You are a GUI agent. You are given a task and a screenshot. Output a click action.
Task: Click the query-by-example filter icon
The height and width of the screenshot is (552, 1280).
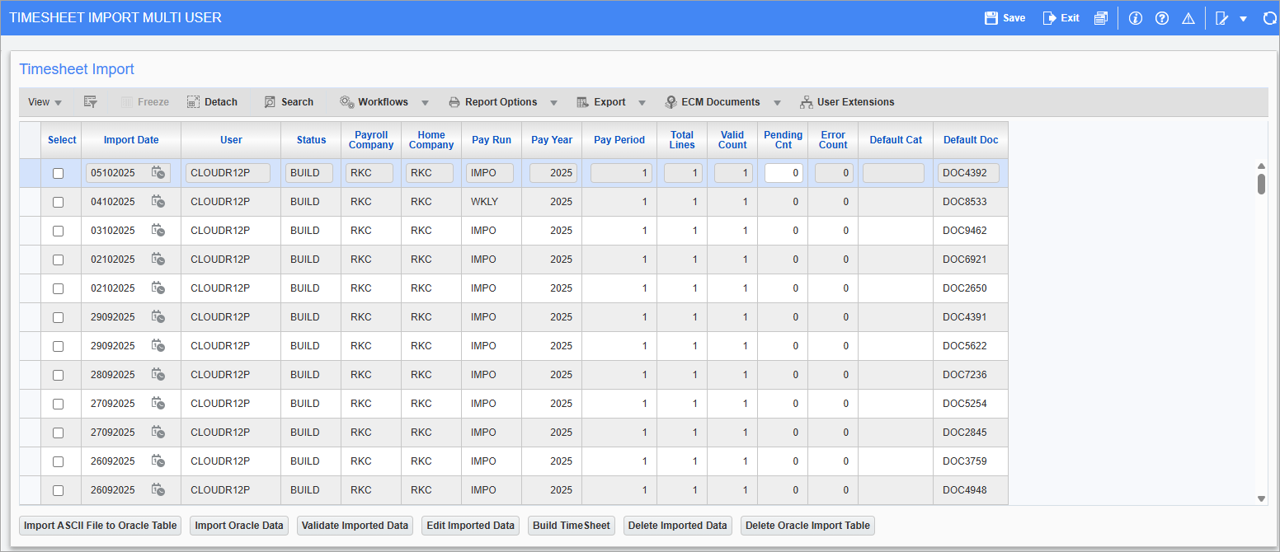tap(91, 102)
